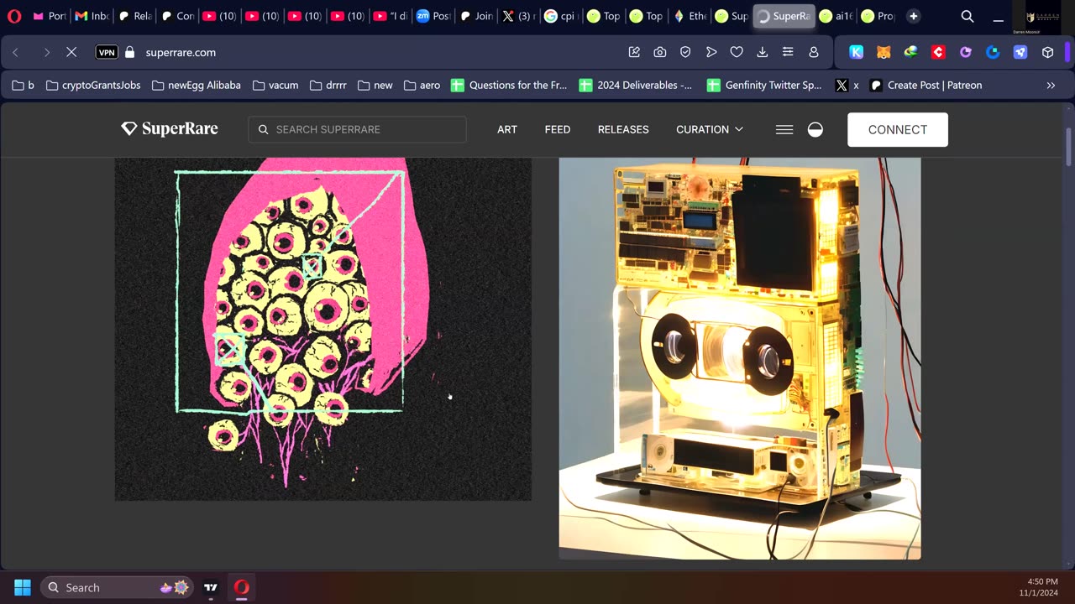Open the red C extension icon
Screen dimensions: 1075x604
938,52
